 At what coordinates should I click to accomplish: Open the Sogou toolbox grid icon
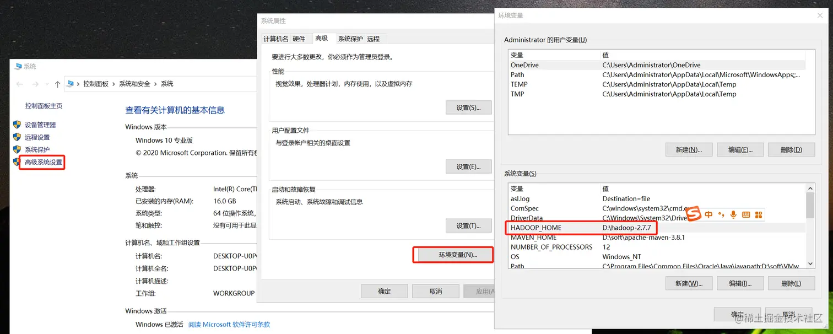759,215
